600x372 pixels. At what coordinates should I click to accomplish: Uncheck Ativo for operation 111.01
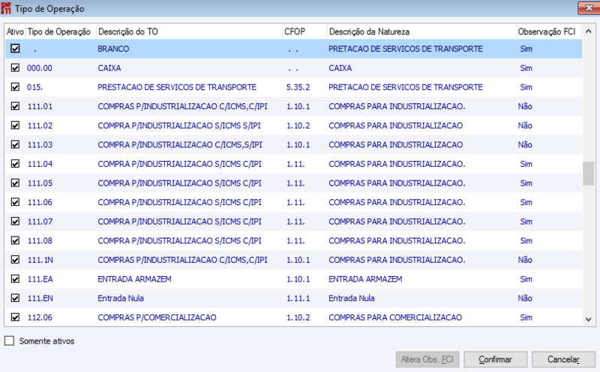pyautogui.click(x=15, y=106)
